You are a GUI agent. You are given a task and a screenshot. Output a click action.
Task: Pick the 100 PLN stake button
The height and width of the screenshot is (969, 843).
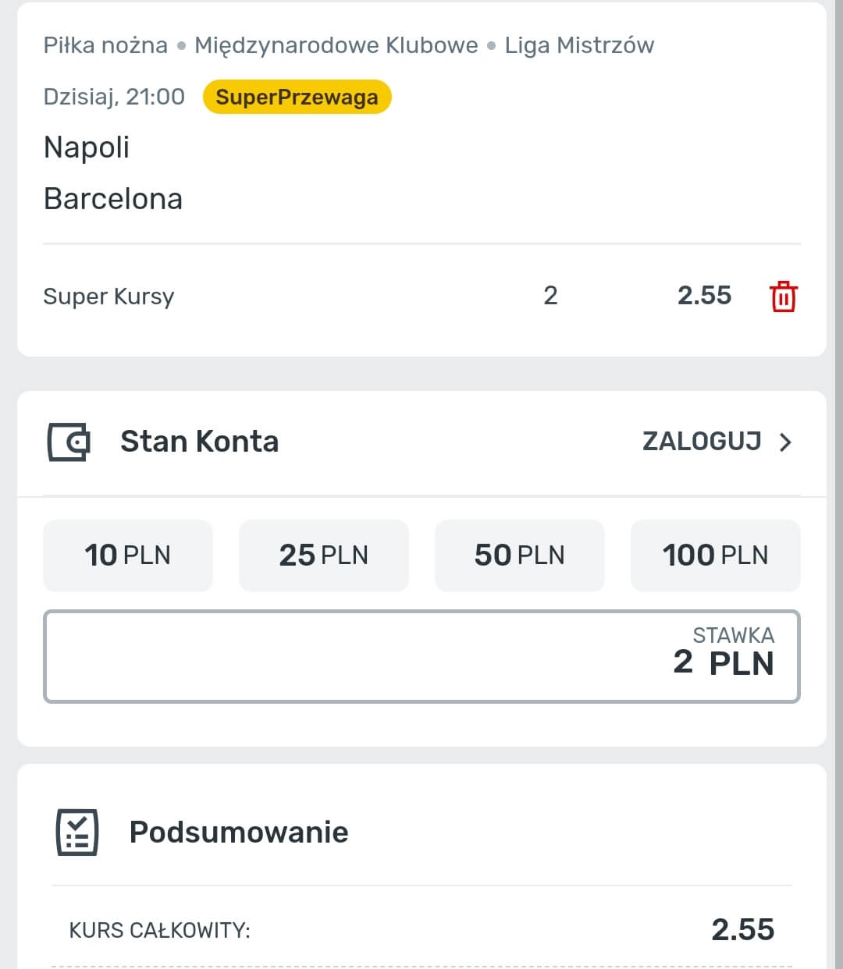tap(715, 555)
